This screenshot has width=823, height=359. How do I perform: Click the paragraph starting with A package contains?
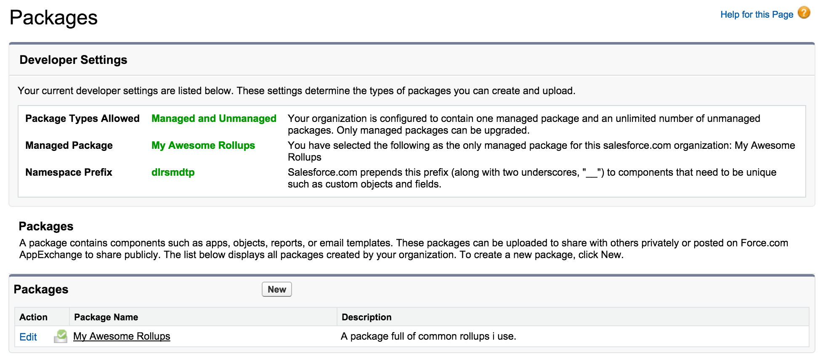[x=403, y=249]
